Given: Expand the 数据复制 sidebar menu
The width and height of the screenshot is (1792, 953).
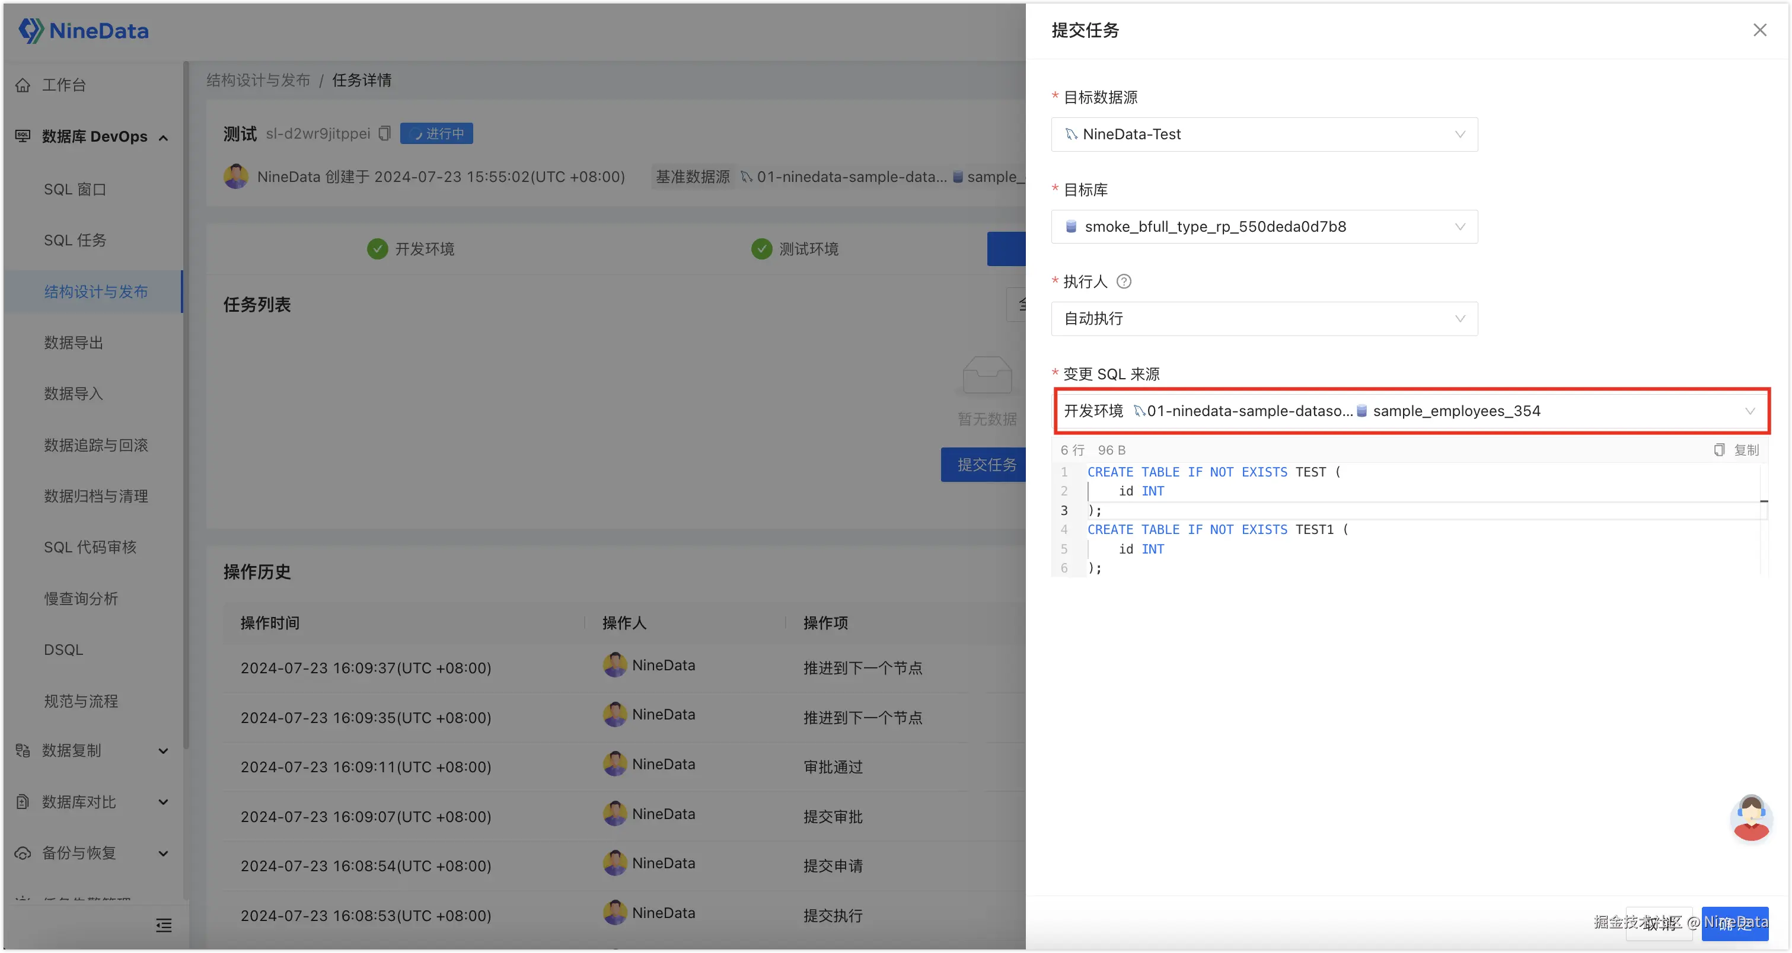Looking at the screenshot, I should [164, 751].
